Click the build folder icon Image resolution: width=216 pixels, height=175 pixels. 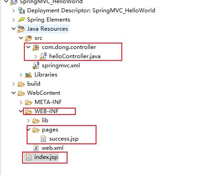coord(21,84)
